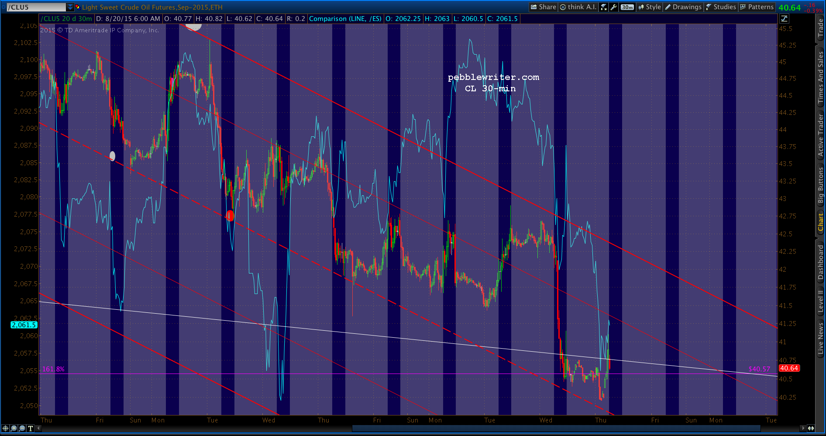This screenshot has height=436, width=826.
Task: Click the Drawings button
Action: point(683,7)
